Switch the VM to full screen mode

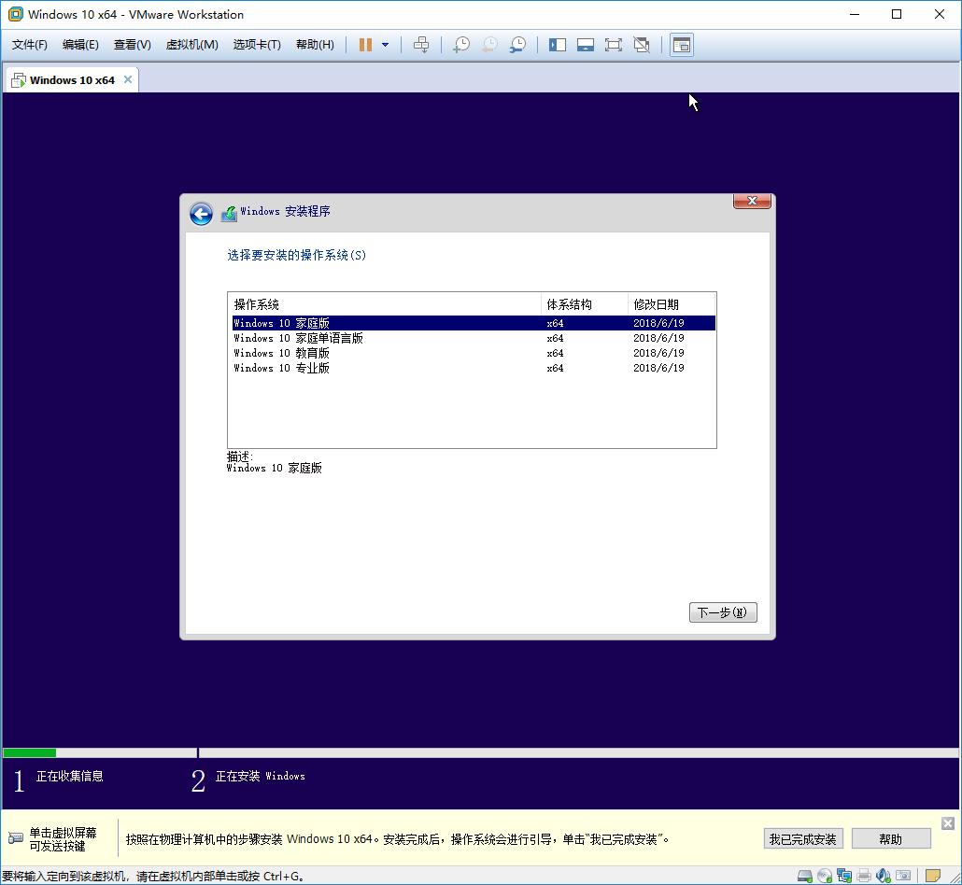tap(613, 44)
